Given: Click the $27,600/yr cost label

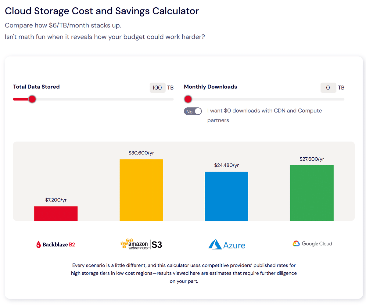Looking at the screenshot, I should click(x=312, y=159).
